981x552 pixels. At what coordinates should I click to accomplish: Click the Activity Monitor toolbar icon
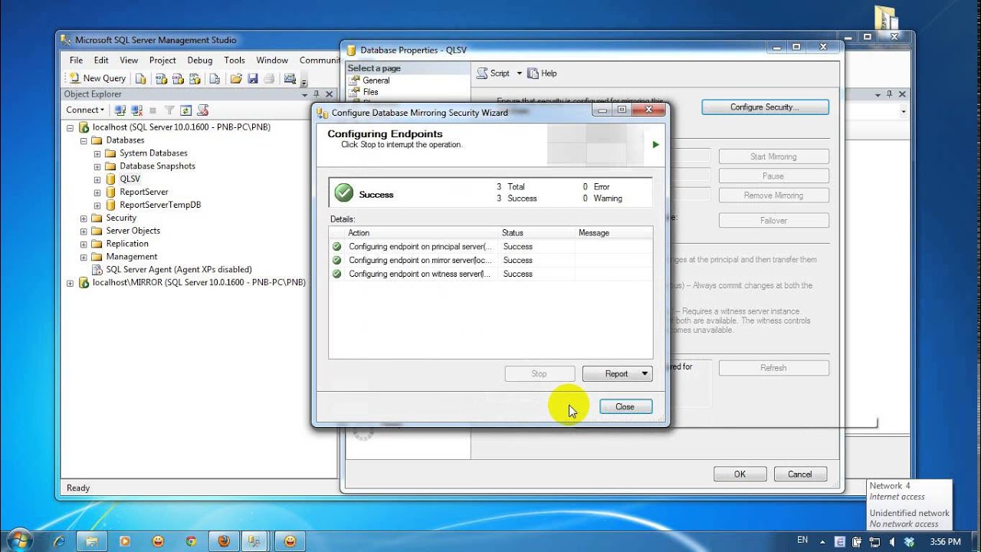coord(290,78)
